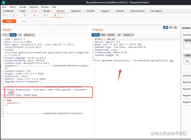Close Repeater tab 2 with its x
The height and width of the screenshot is (140, 191).
pyautogui.click(x=17, y=15)
